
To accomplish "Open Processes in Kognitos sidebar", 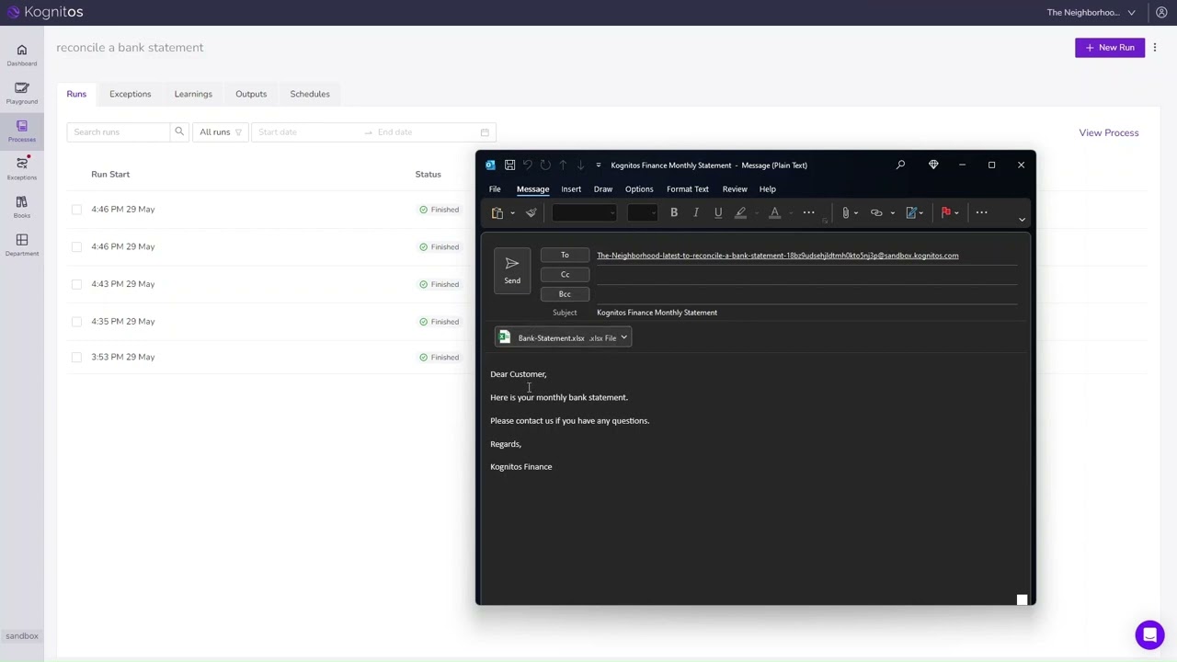I will 22,131.
